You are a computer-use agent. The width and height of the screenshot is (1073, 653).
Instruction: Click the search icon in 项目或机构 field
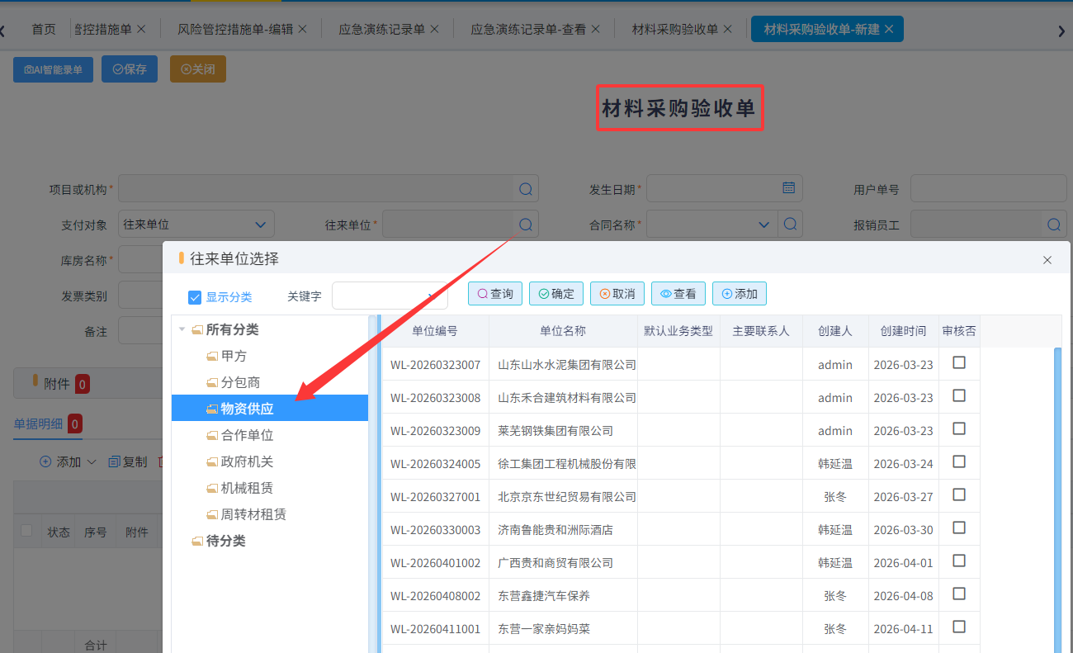pyautogui.click(x=526, y=189)
